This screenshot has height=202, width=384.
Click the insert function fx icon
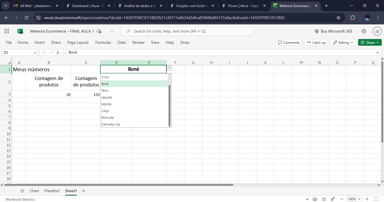[x=58, y=52]
